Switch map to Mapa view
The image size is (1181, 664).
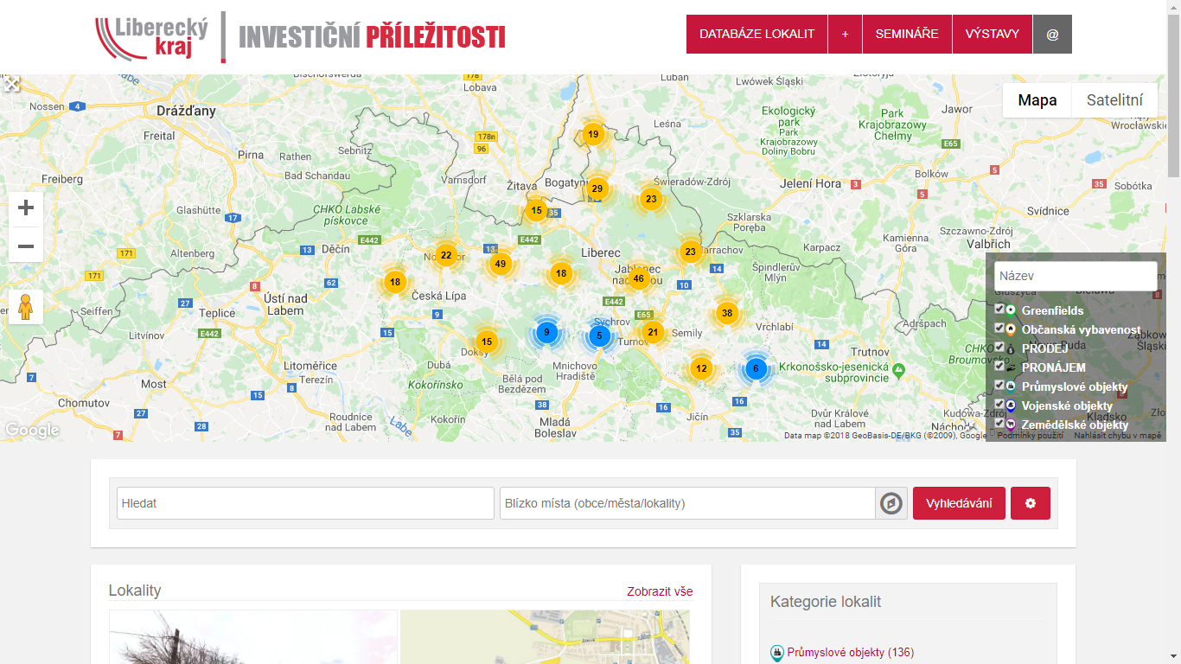pyautogui.click(x=1037, y=100)
